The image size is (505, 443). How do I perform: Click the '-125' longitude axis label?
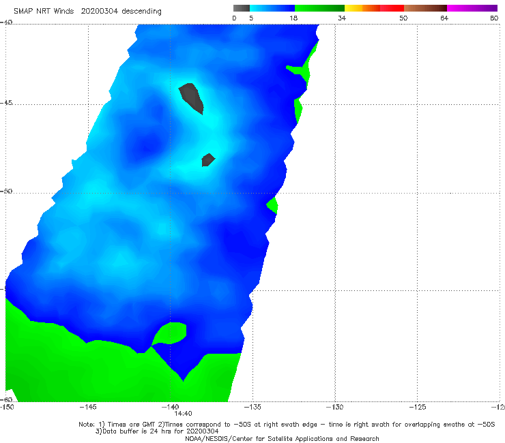click(x=418, y=407)
